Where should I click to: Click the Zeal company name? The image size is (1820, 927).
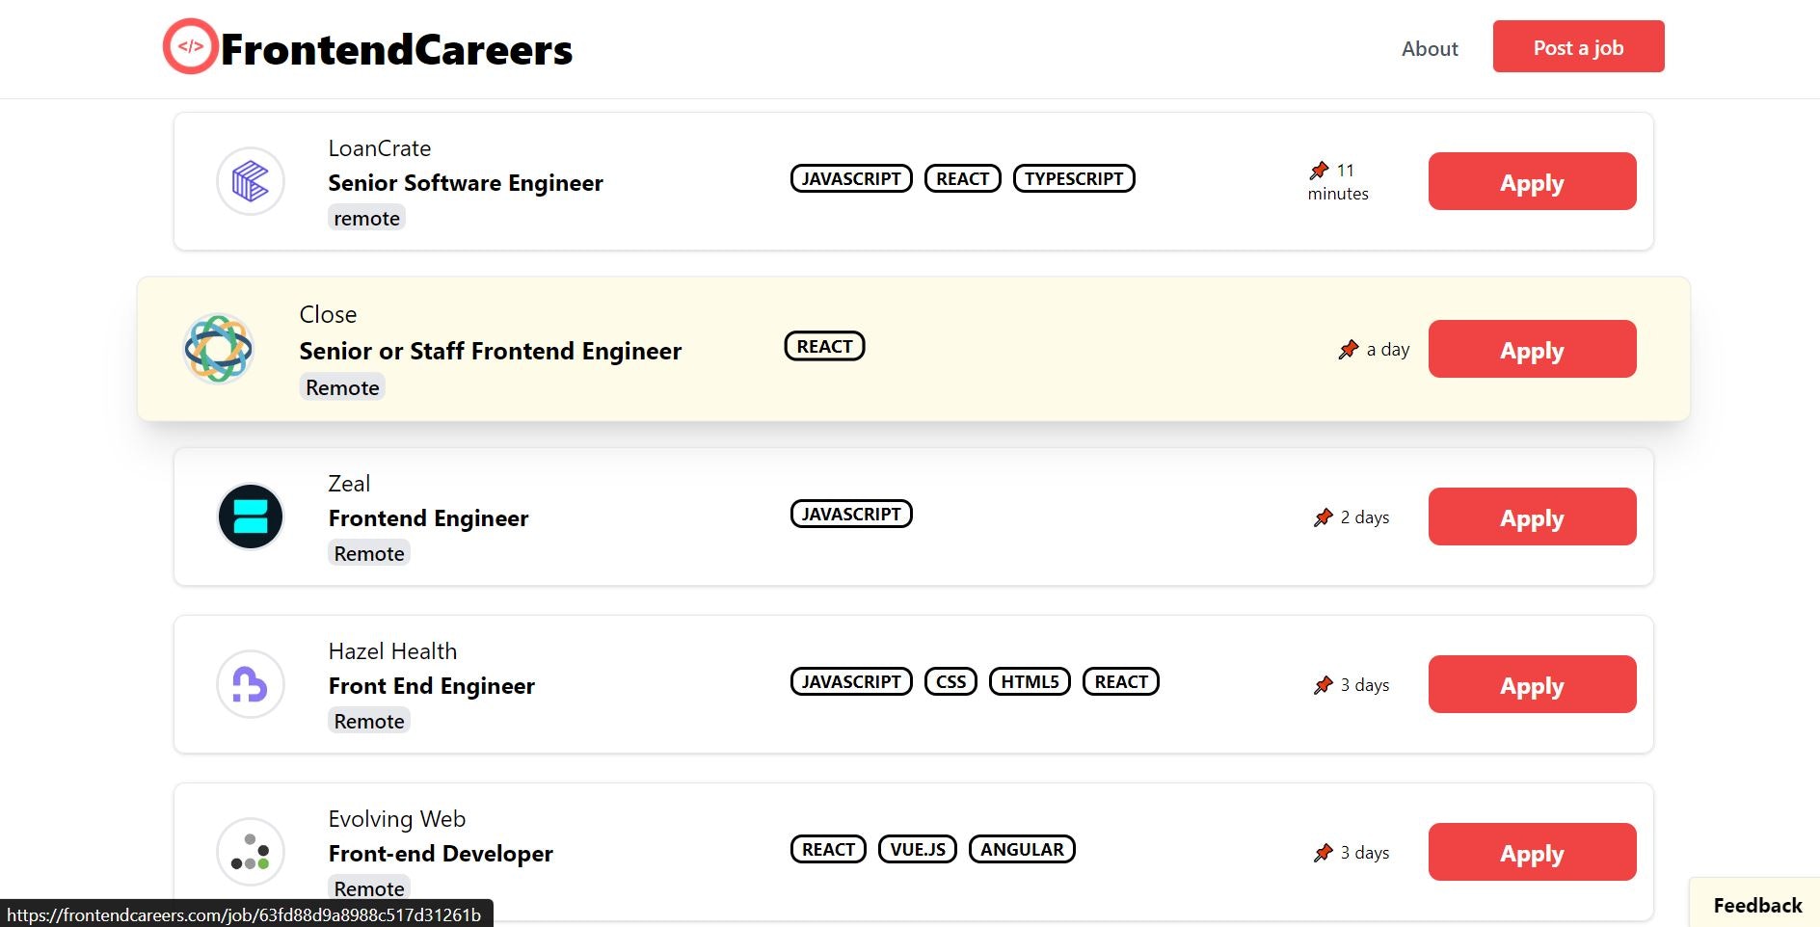(349, 484)
